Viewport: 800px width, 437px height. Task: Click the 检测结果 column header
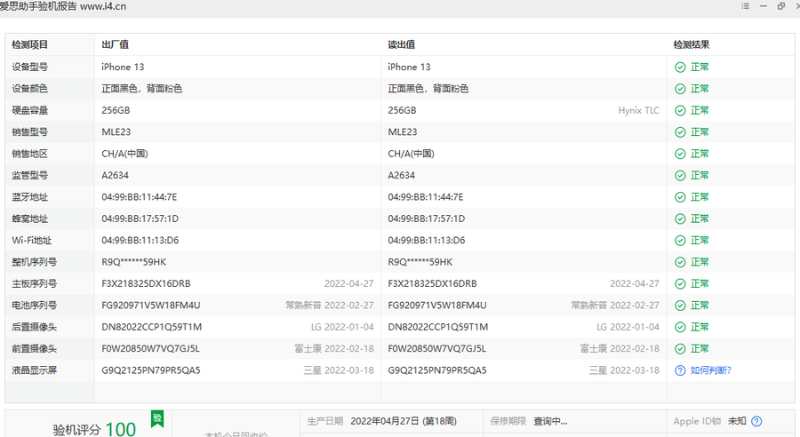[x=692, y=45]
